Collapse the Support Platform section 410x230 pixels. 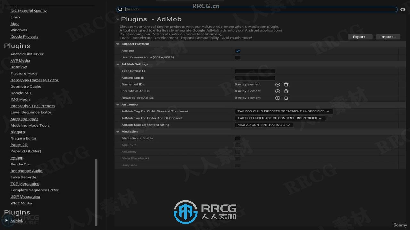pos(118,44)
